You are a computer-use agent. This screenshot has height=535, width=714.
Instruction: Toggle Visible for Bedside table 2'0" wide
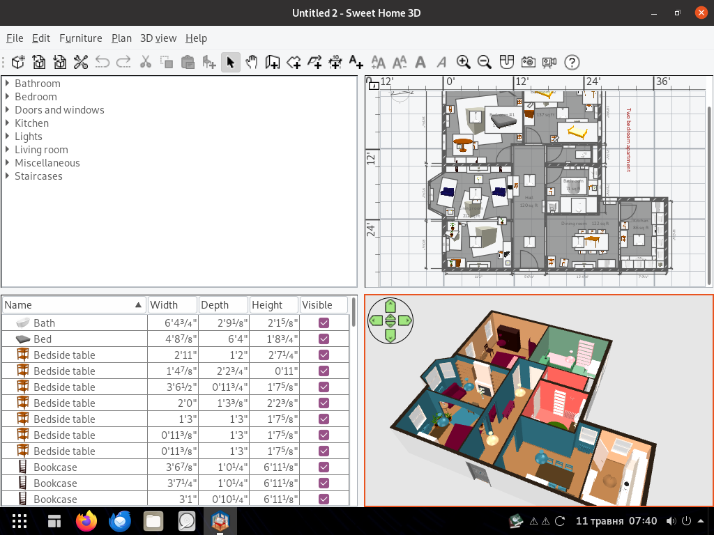point(324,403)
